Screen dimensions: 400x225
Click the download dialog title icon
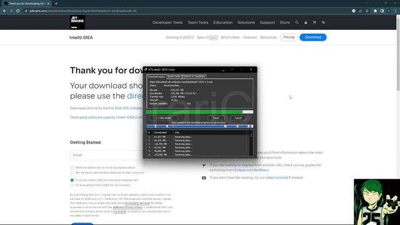point(146,69)
